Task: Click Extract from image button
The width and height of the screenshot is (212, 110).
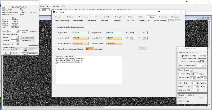Action: (27, 37)
